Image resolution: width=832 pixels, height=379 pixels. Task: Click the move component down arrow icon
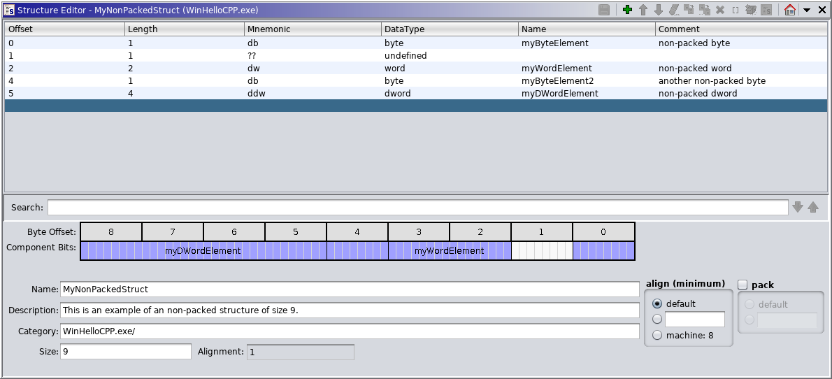658,10
